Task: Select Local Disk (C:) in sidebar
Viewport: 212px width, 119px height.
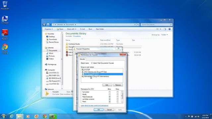Action: coord(53,73)
